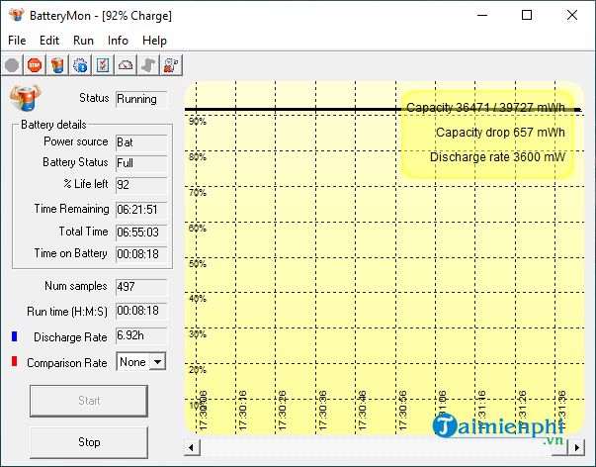596x467 pixels.
Task: Click the Num samples field showing 497
Action: 141,287
